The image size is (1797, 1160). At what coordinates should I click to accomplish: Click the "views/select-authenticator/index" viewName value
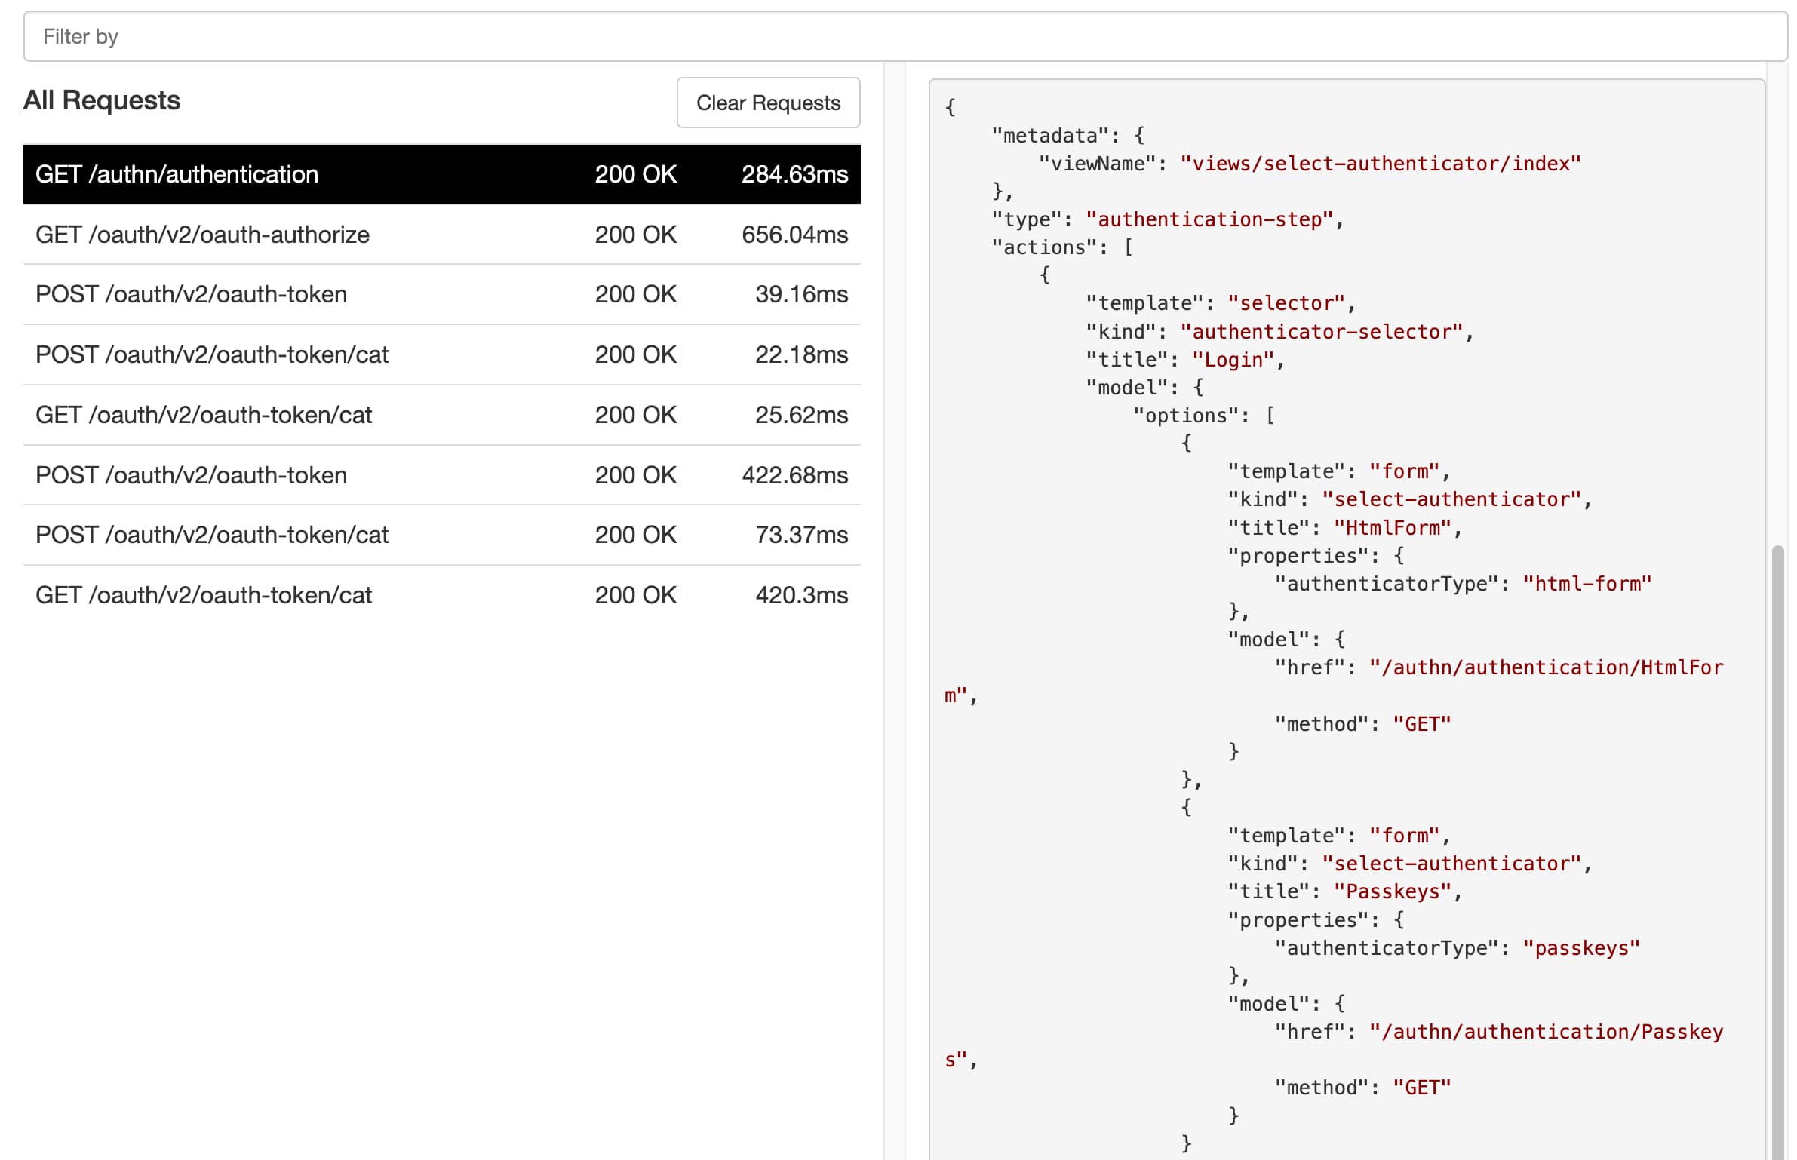[x=1380, y=164]
